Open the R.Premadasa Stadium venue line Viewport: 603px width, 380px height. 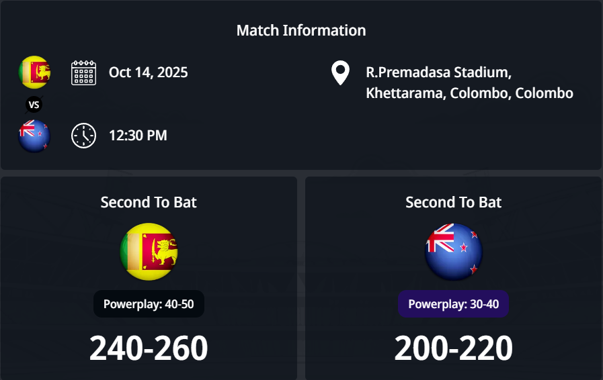coord(439,73)
